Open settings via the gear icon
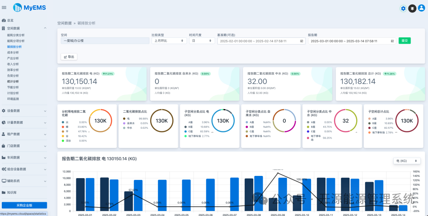Screen dimensions: 428x216 pos(403,8)
